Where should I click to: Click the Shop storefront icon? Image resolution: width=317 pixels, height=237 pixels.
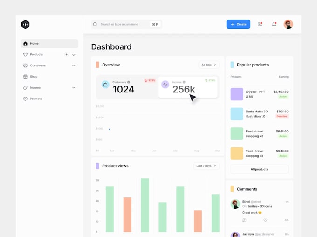click(x=25, y=77)
